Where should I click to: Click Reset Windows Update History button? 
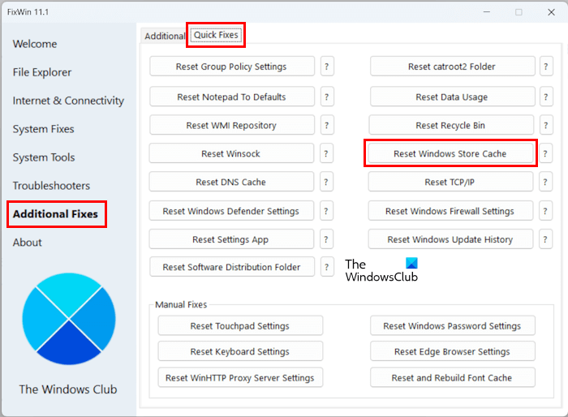pos(450,239)
